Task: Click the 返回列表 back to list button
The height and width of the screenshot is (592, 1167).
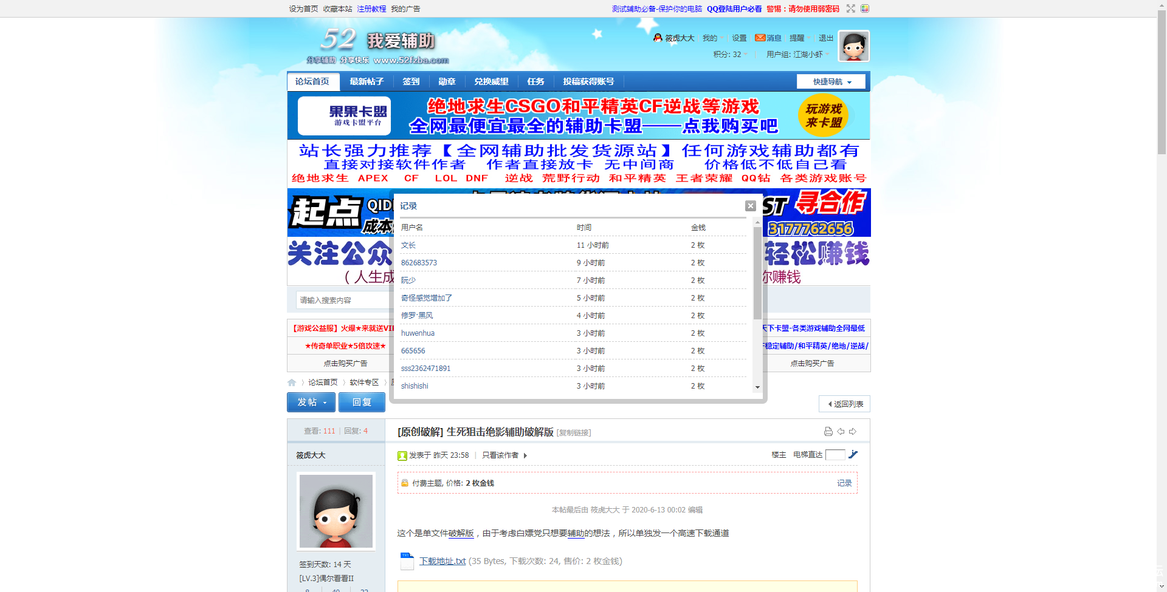Action: click(x=845, y=404)
